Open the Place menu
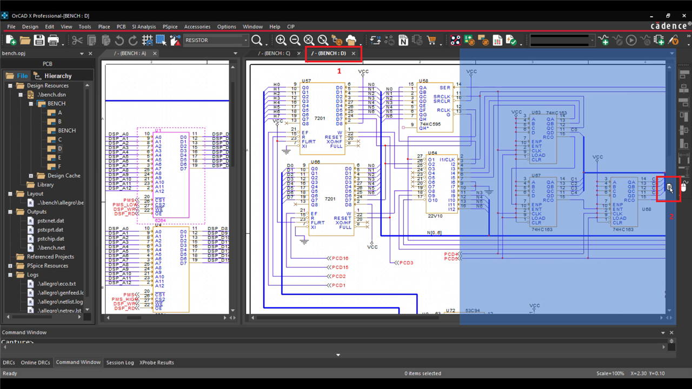The image size is (692, 389). pos(104,26)
